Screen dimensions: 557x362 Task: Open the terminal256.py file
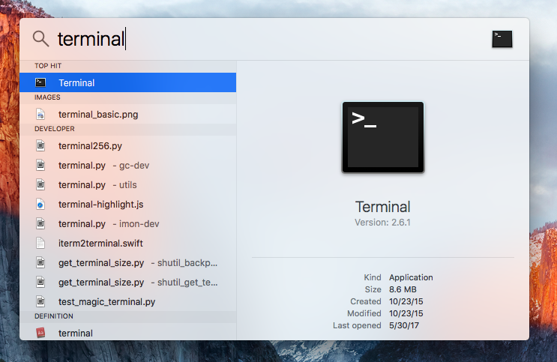128,146
